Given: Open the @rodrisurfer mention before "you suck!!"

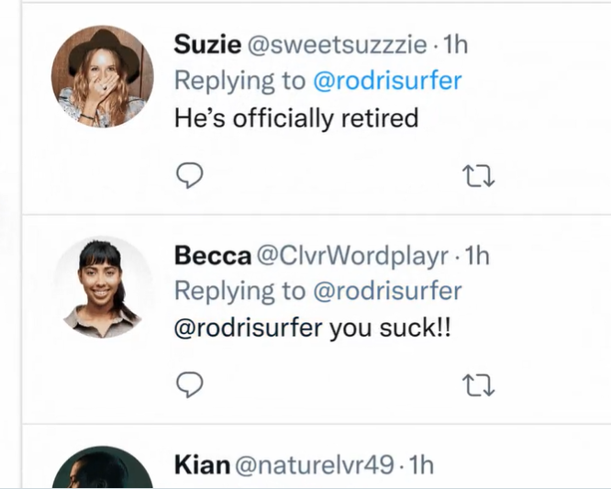Looking at the screenshot, I should pyautogui.click(x=248, y=328).
